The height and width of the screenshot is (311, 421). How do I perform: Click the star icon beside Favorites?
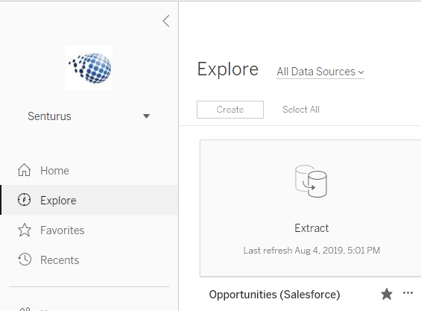tap(25, 230)
